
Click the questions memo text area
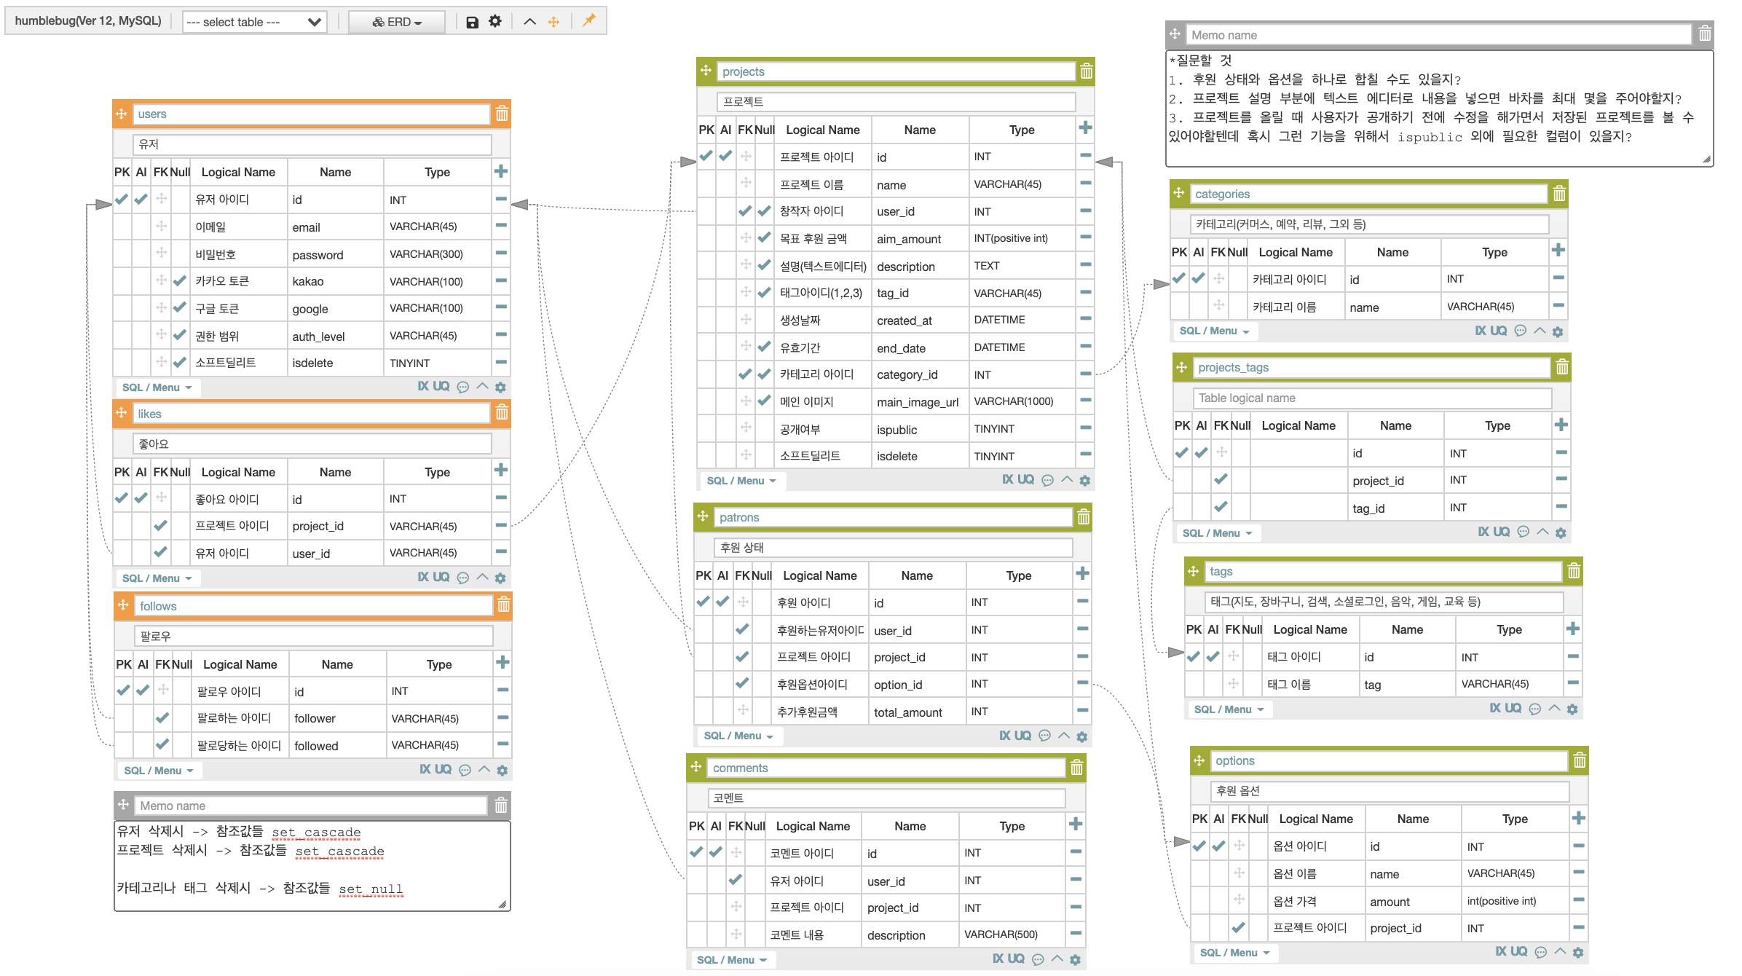tap(1439, 108)
